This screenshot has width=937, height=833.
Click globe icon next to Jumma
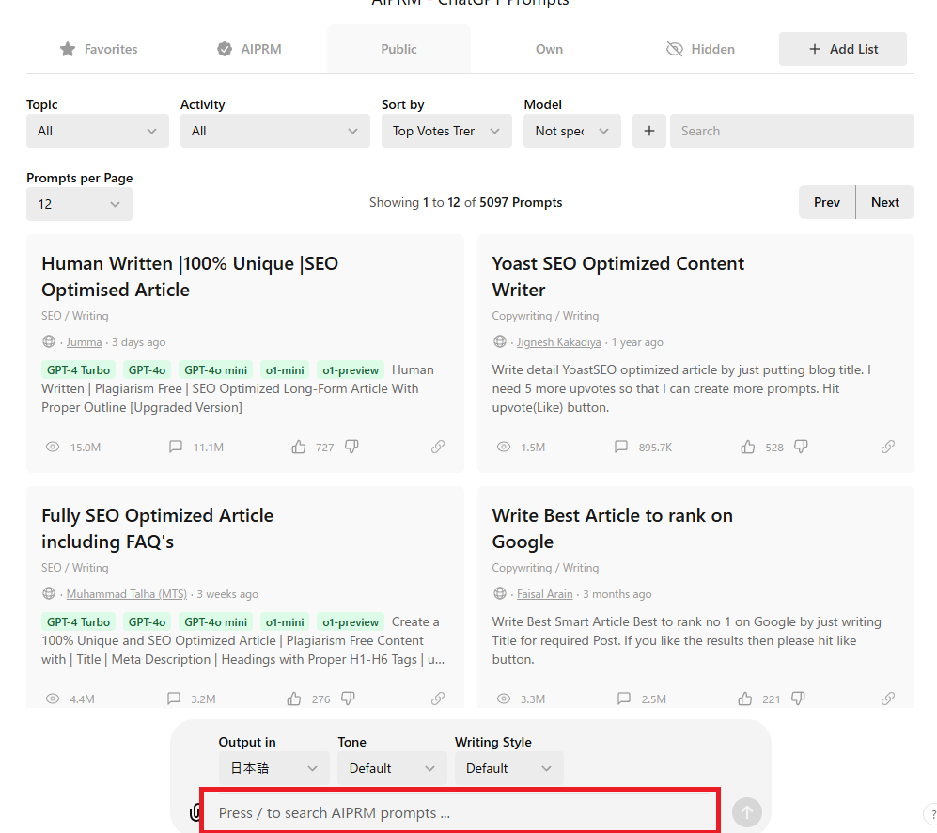click(x=49, y=341)
